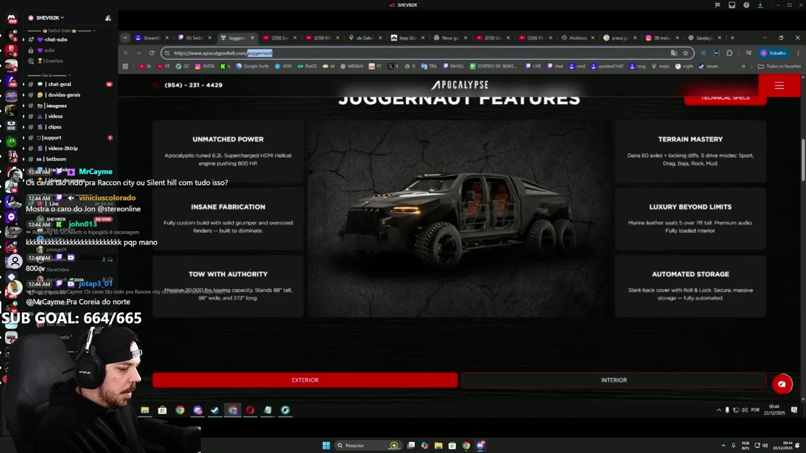Click the Windows Start button
Viewport: 806px width, 453px height.
click(326, 445)
